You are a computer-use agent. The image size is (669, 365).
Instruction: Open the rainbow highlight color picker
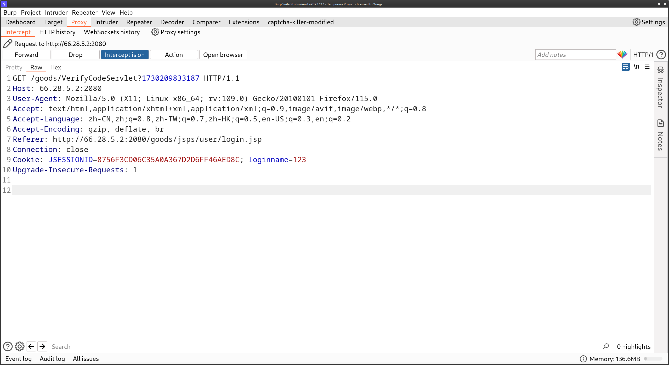(622, 55)
